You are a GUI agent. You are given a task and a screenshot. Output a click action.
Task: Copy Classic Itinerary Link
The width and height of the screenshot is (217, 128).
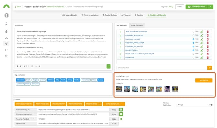(x=114, y=110)
